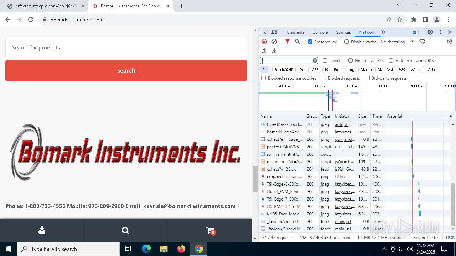The width and height of the screenshot is (456, 256).
Task: Toggle the network filter funnel icon
Action: [287, 42]
